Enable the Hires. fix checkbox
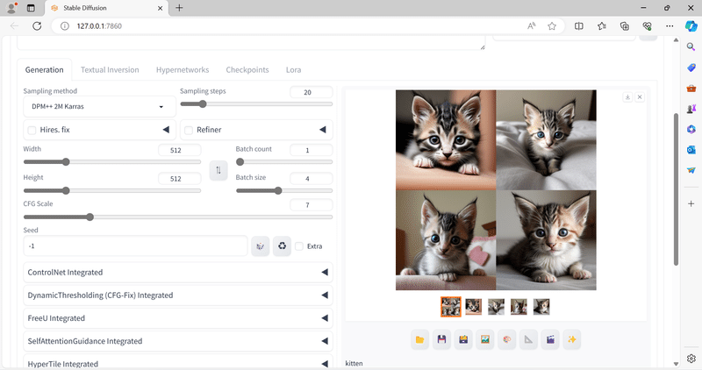 click(32, 130)
